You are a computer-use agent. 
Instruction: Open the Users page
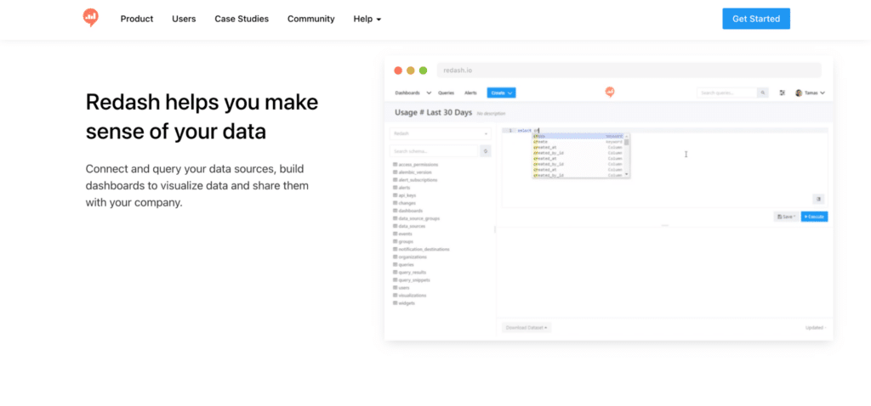point(184,19)
